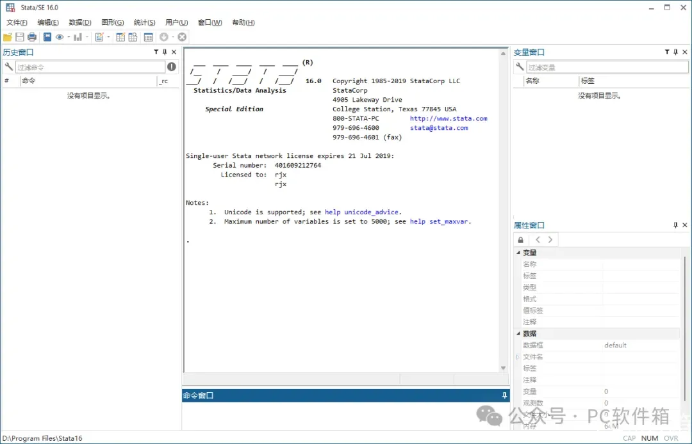Click the Graph bar chart icon
This screenshot has height=444, width=692.
coord(78,37)
